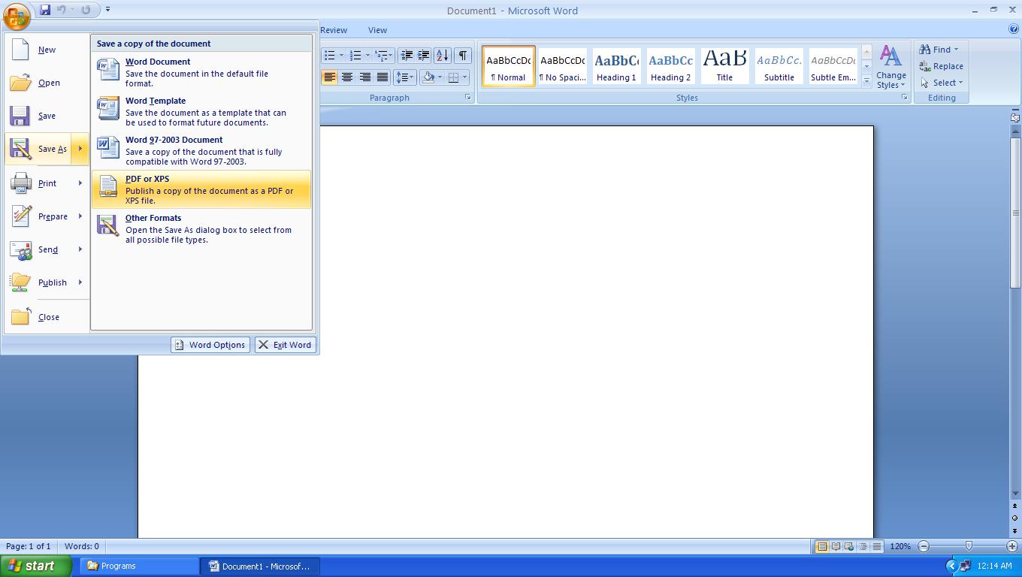The height and width of the screenshot is (577, 1022).
Task: Click the Prepare icon in Office menu
Action: [21, 216]
